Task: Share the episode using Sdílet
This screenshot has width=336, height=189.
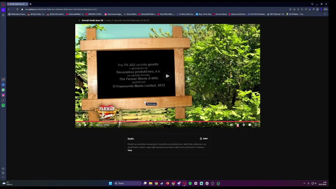Action: pyautogui.click(x=204, y=139)
